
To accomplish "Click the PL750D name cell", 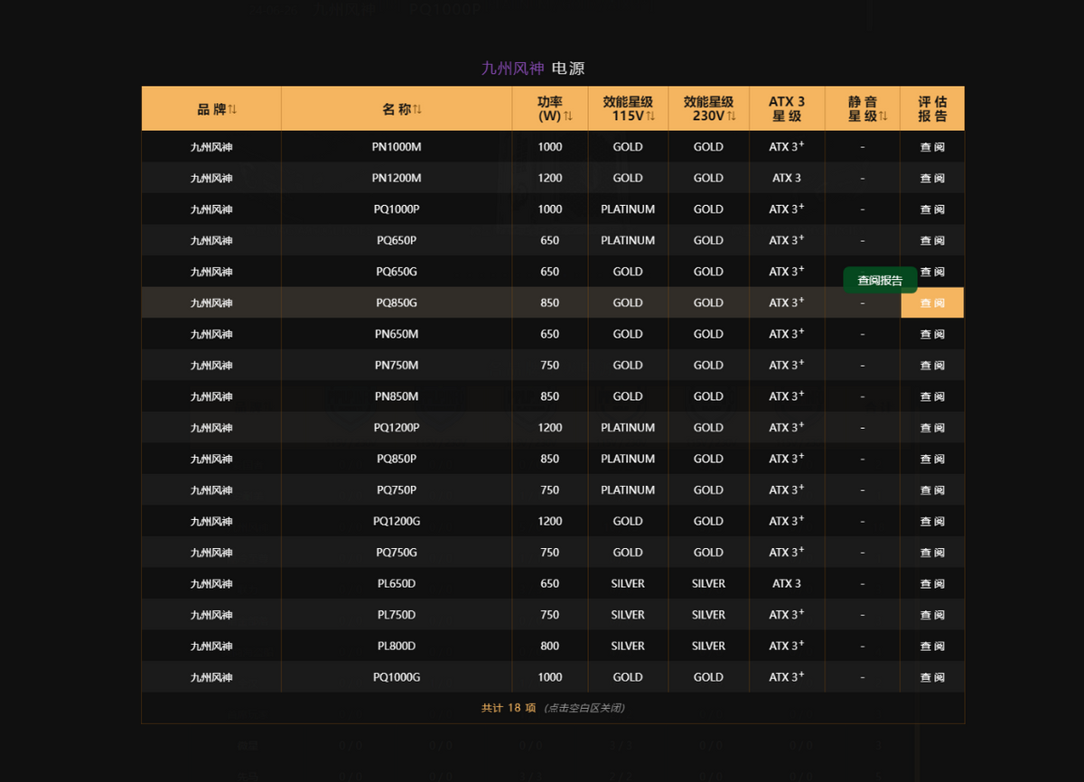I will click(x=397, y=615).
